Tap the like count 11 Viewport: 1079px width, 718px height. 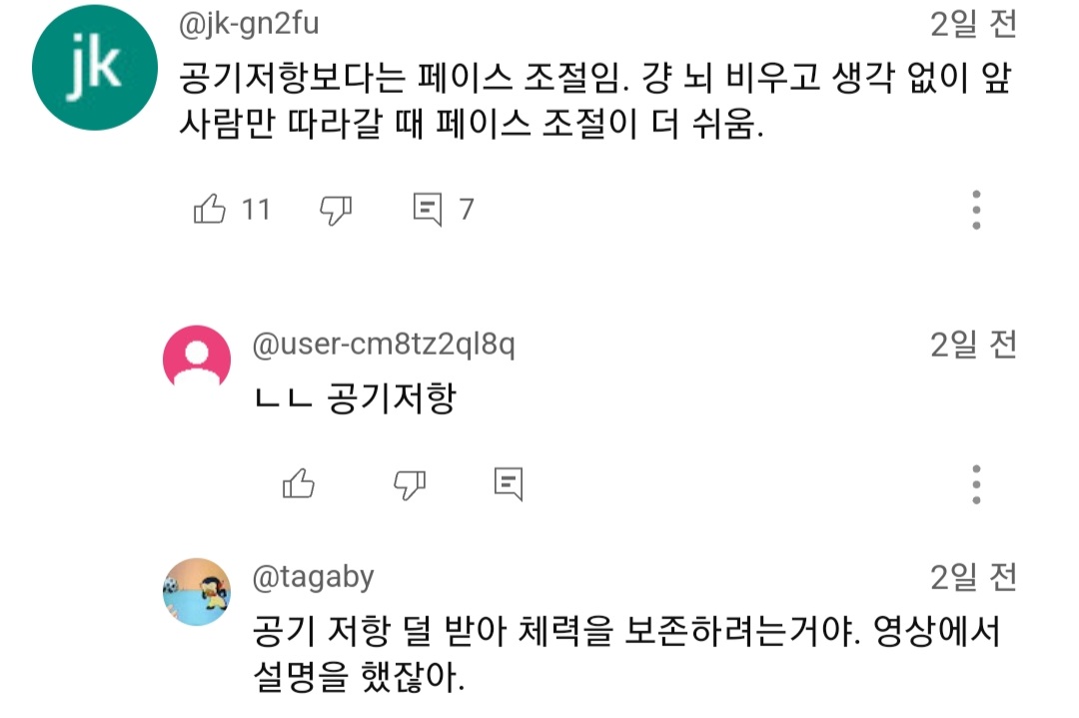click(x=256, y=210)
